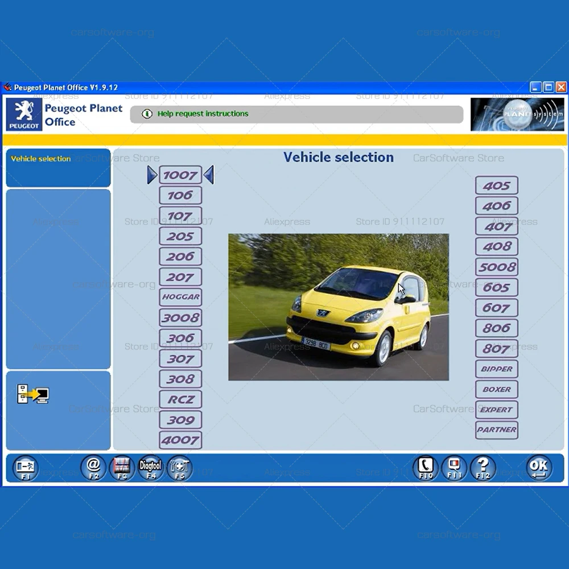Choose the 307 model
Viewport: 569px width, 569px height.
[x=180, y=358]
